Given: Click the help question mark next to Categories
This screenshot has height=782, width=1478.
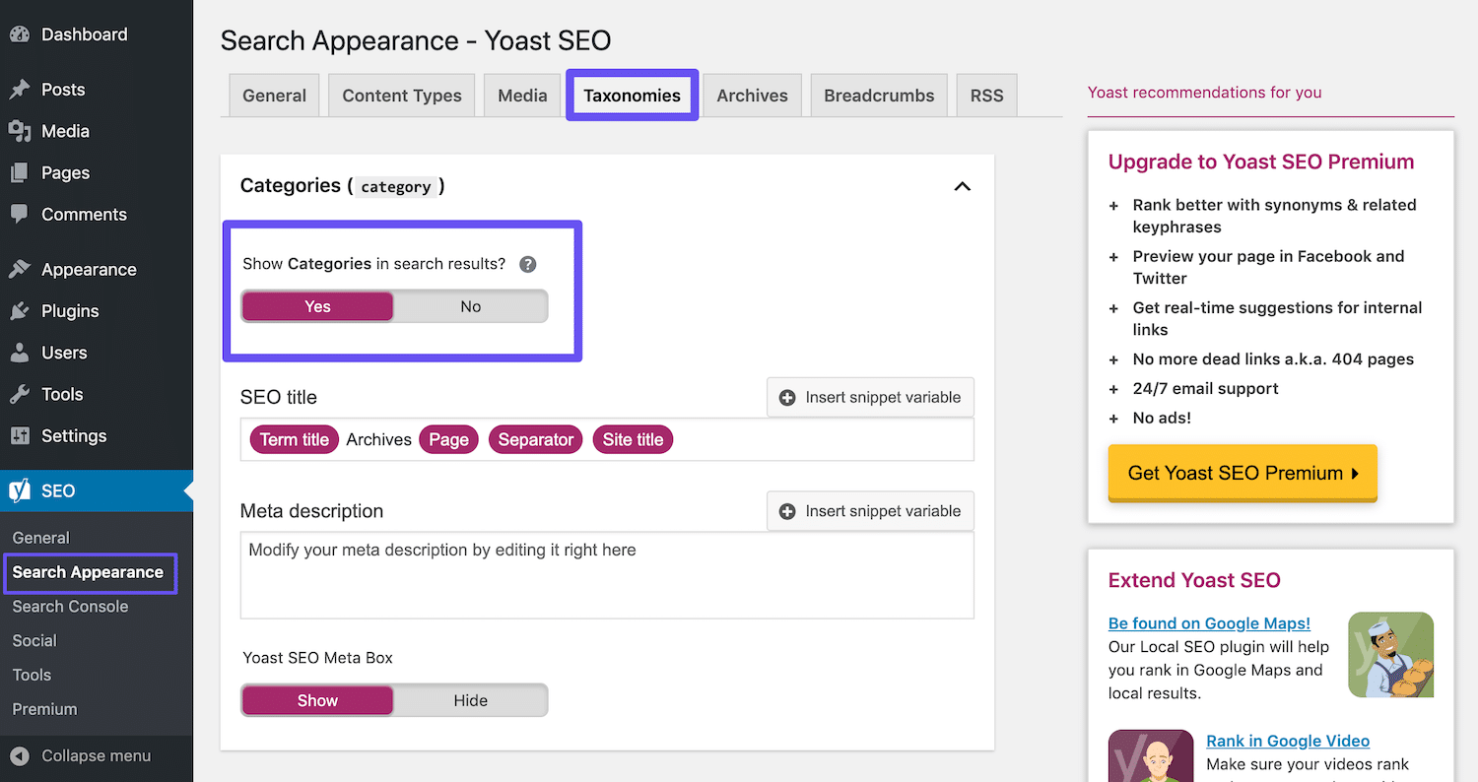Looking at the screenshot, I should (x=527, y=264).
